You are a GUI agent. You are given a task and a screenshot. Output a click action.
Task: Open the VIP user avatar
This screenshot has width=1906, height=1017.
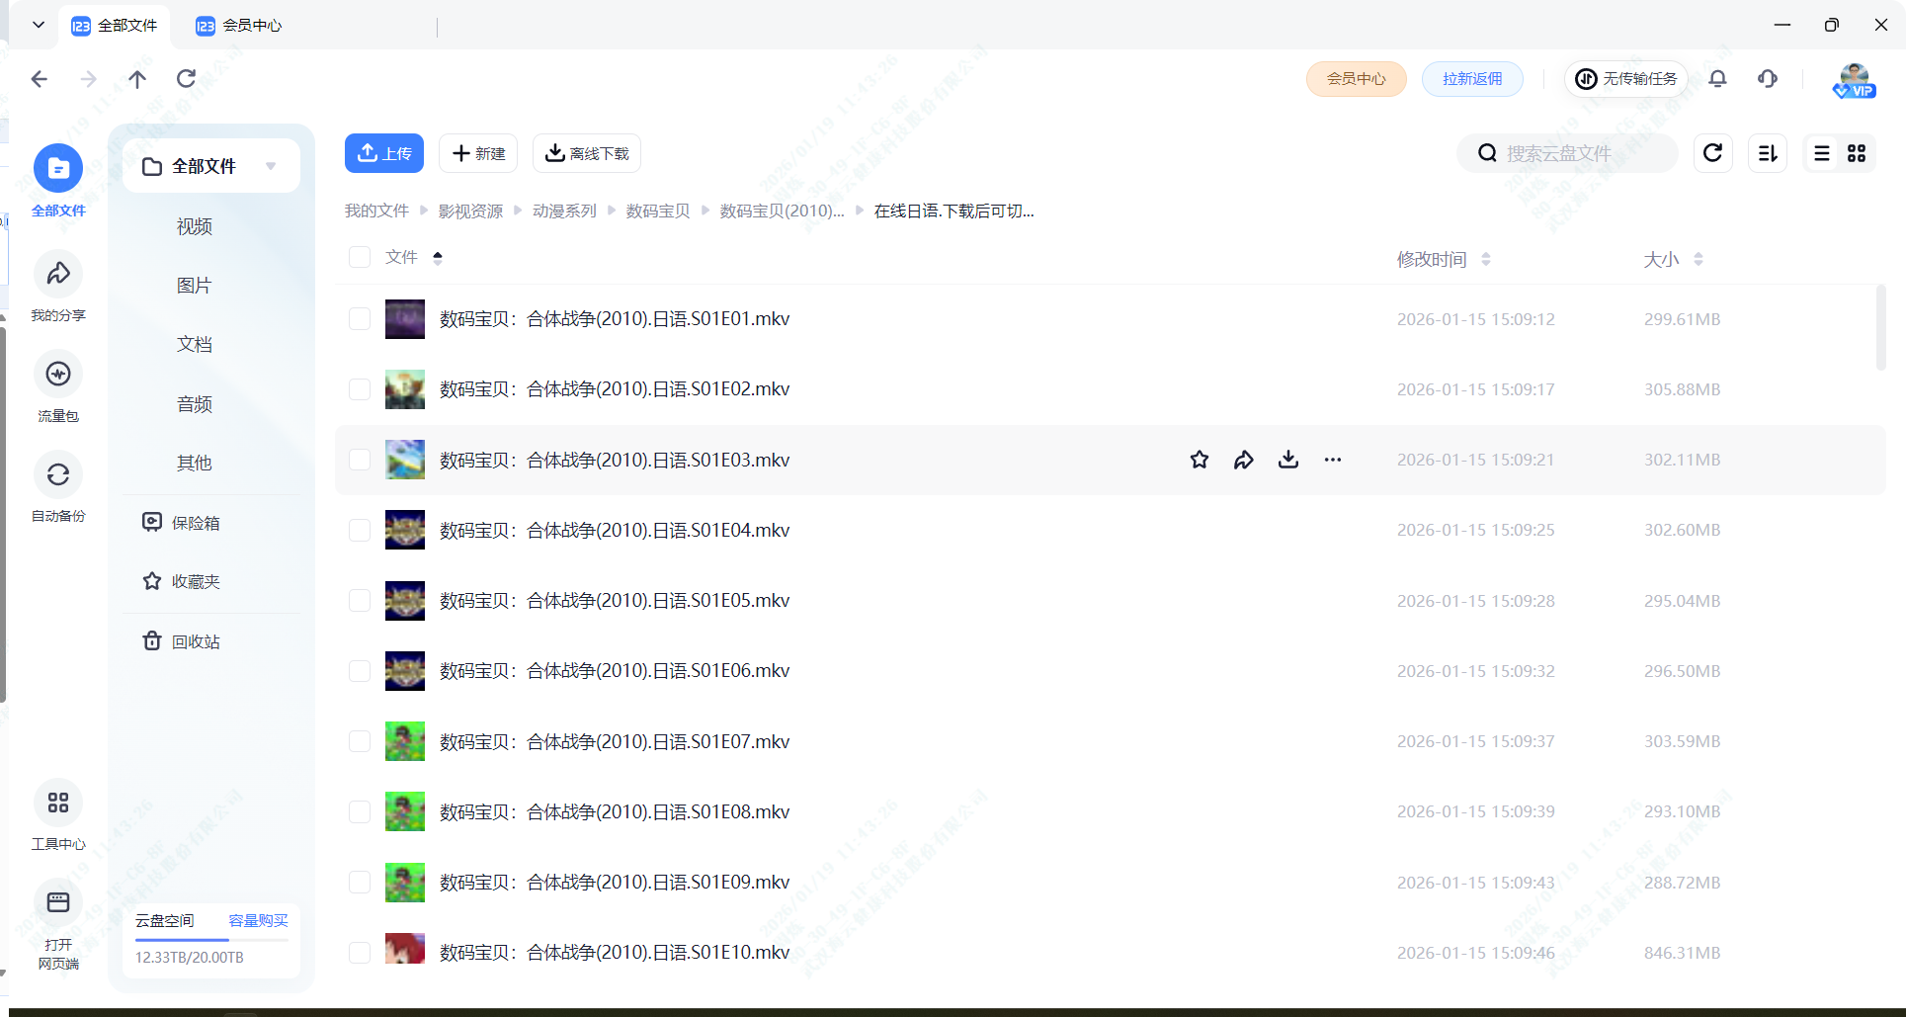point(1854,80)
